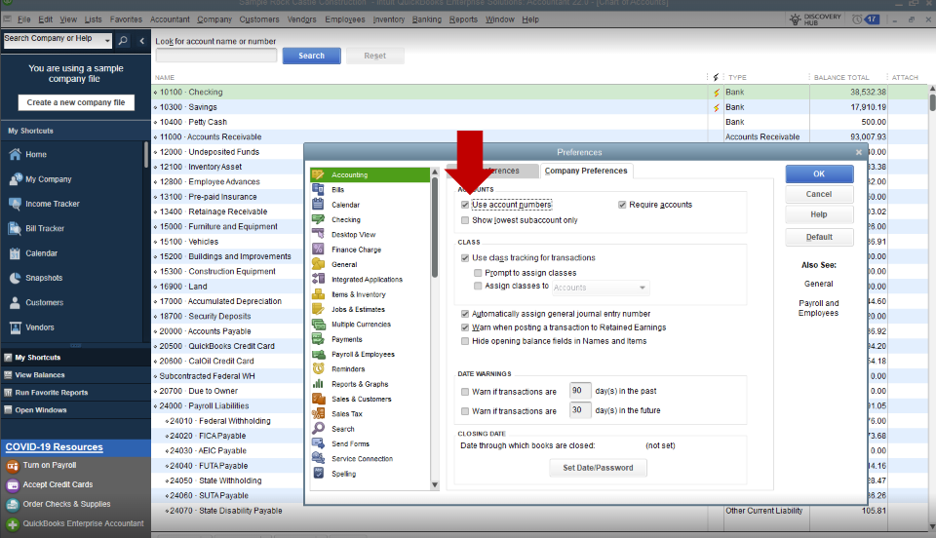Open Integrated Applications preferences icon
Image resolution: width=936 pixels, height=538 pixels.
click(x=318, y=279)
